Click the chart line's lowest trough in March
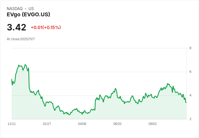The image size is (199, 138). click(69, 115)
